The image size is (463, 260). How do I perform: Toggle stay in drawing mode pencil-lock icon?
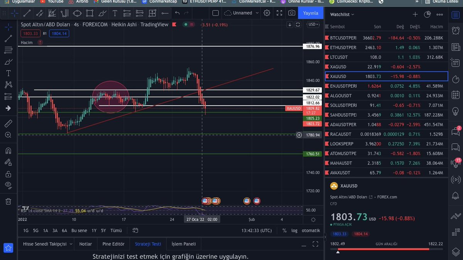point(8,162)
